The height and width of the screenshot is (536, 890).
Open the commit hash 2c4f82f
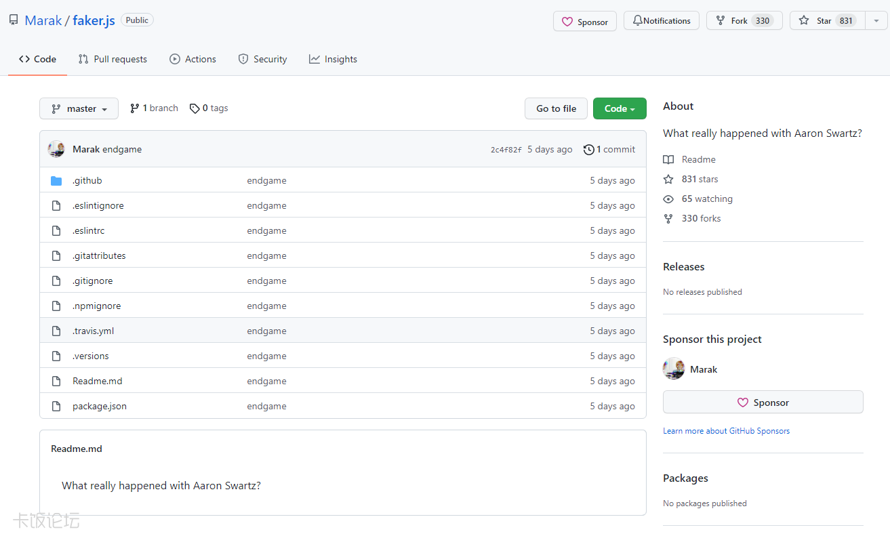[x=506, y=150]
